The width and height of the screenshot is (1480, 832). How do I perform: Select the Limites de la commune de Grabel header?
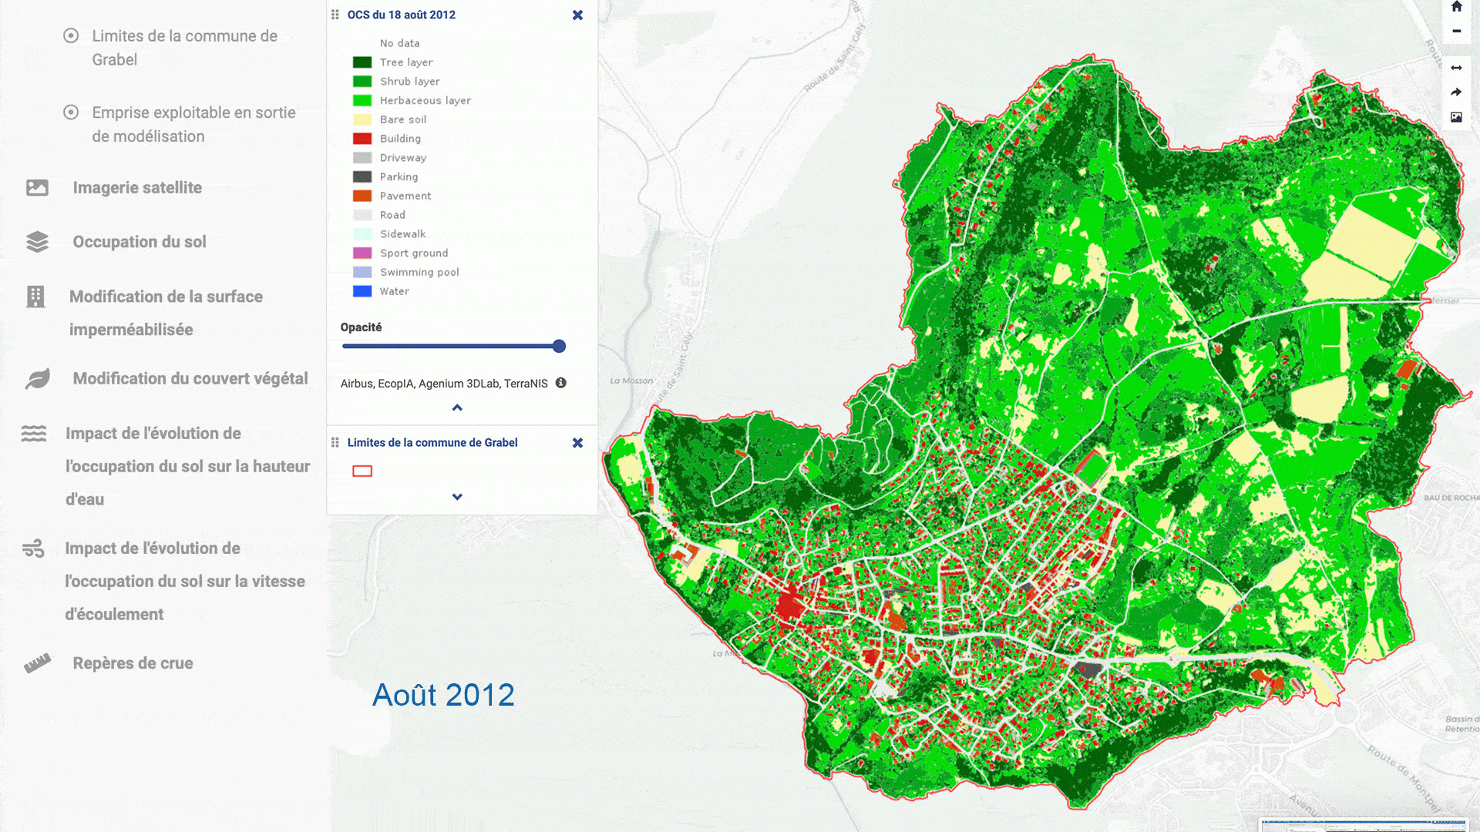coord(432,442)
